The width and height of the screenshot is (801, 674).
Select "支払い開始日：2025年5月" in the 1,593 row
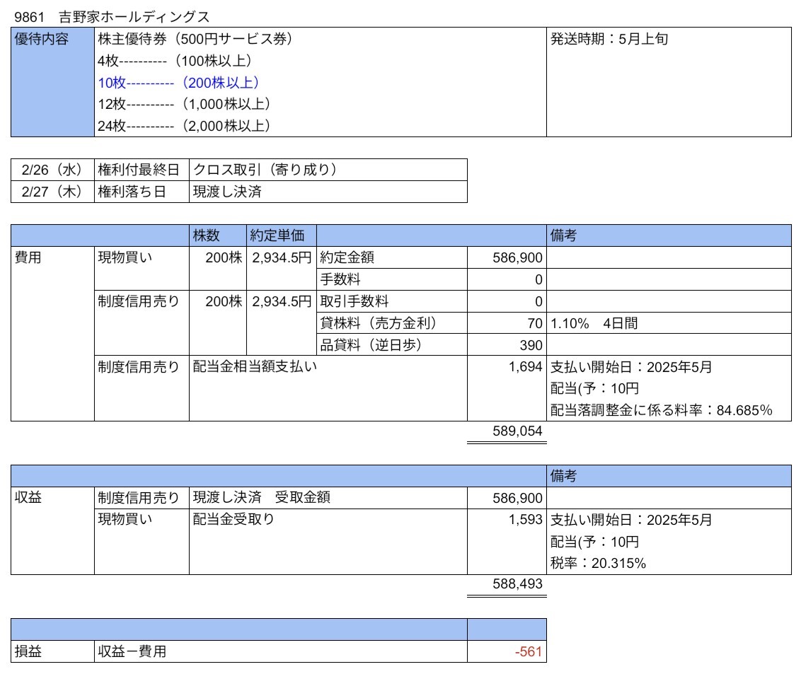click(631, 519)
